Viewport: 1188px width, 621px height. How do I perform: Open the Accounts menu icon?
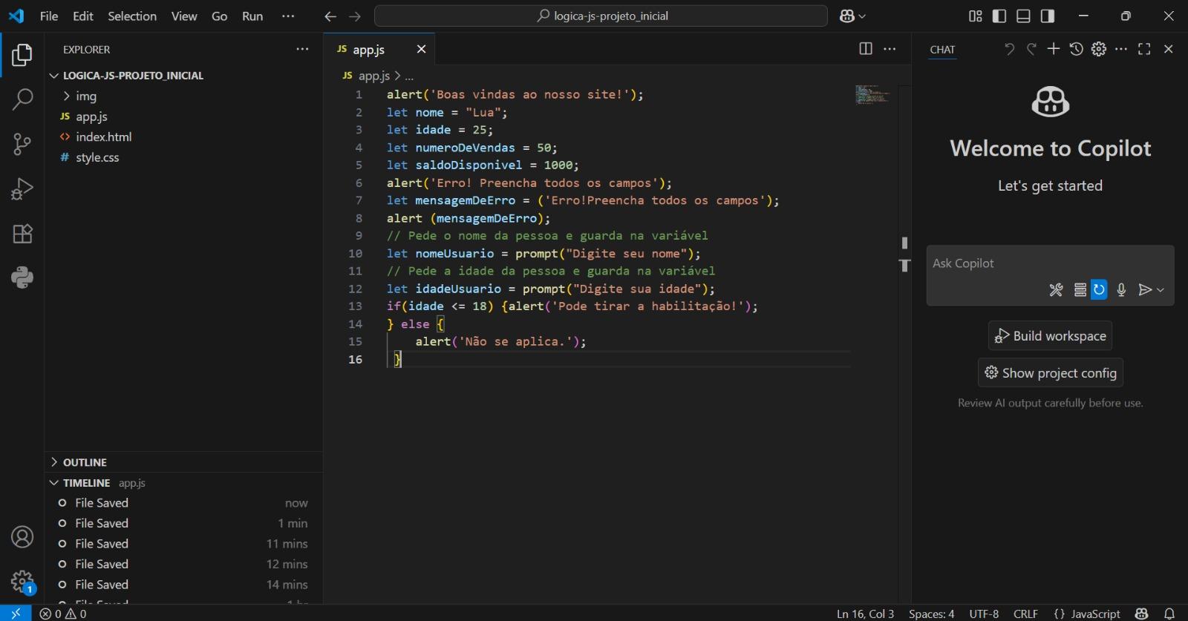[x=22, y=536]
